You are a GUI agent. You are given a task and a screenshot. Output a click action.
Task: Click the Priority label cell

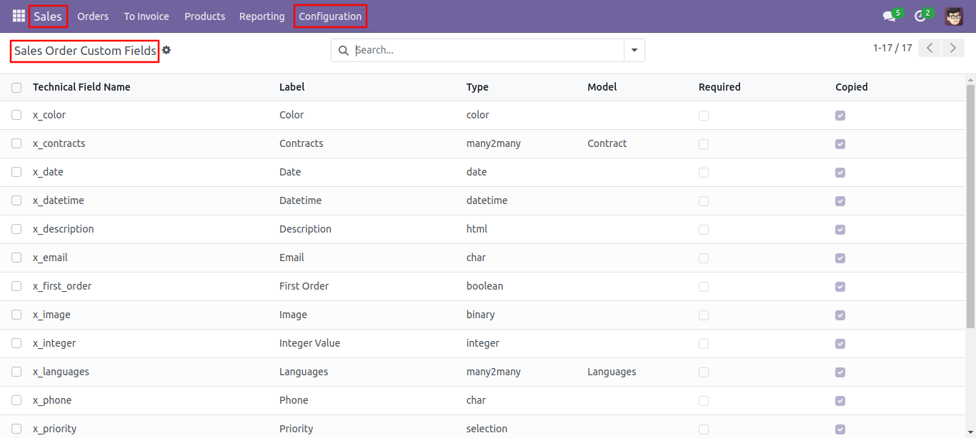point(297,429)
